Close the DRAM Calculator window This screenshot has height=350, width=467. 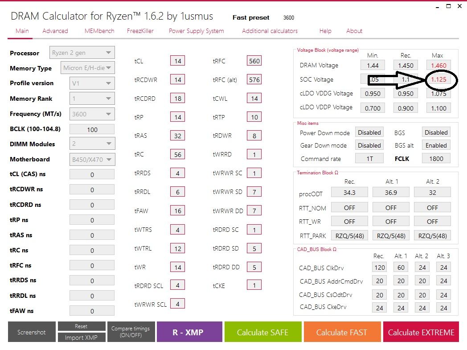click(x=459, y=6)
